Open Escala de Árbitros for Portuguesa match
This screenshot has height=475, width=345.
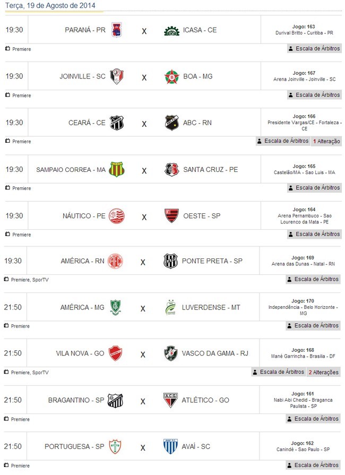pos(313,465)
